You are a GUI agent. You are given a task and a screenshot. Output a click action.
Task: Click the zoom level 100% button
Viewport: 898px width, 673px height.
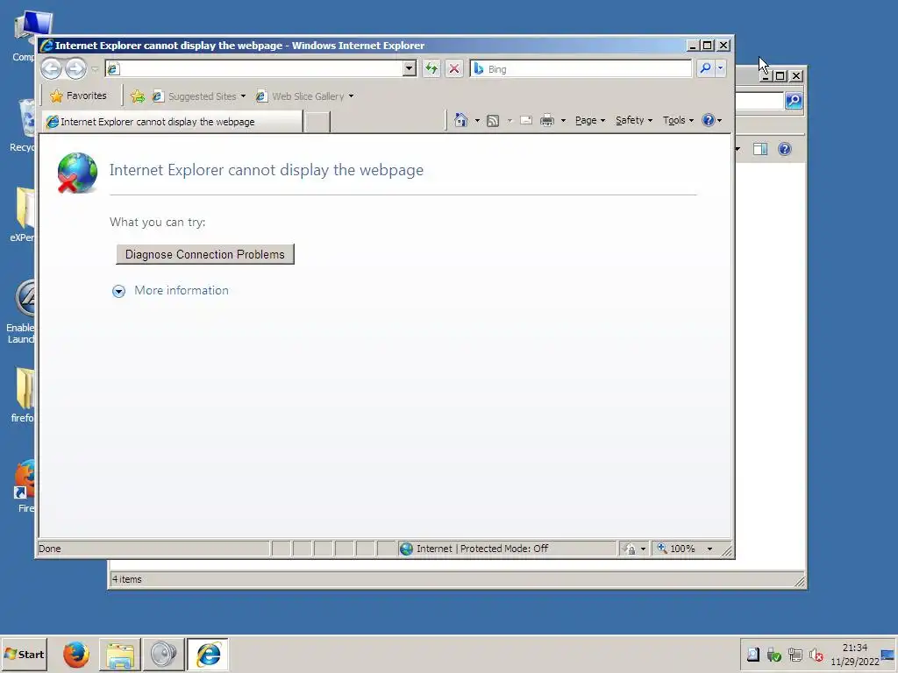pos(677,549)
